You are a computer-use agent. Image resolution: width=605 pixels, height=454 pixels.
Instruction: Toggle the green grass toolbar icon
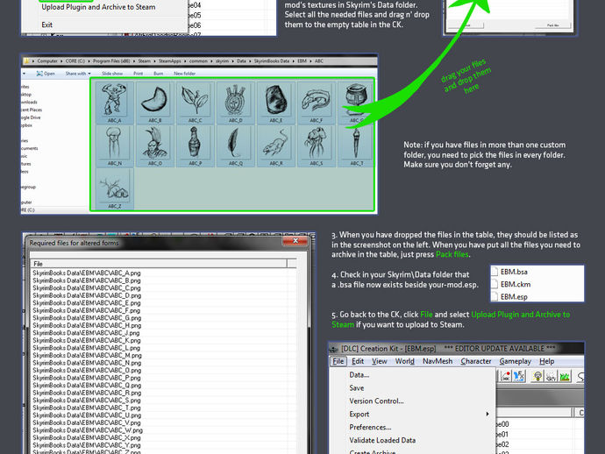tap(565, 376)
